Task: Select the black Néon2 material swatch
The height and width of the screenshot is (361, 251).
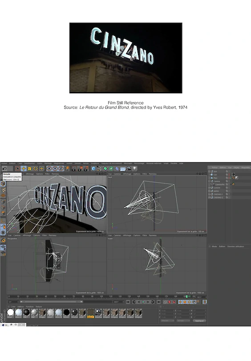Action: click(x=66, y=312)
